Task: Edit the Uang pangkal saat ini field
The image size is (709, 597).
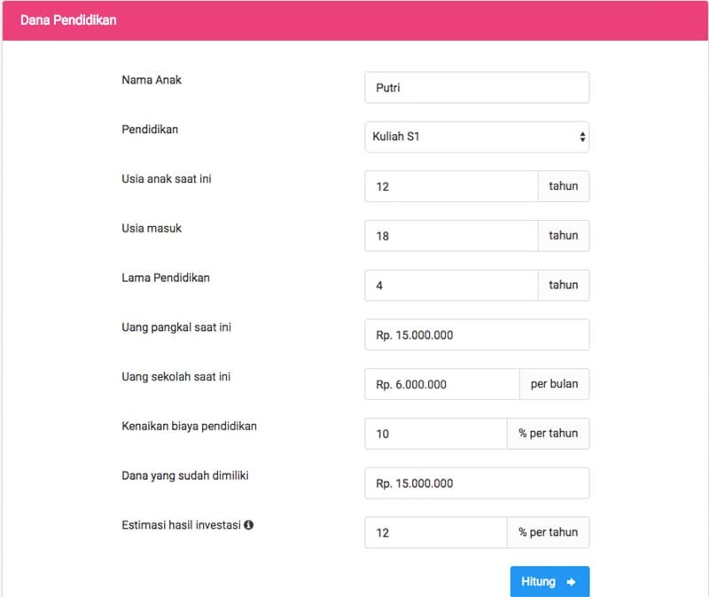Action: [x=476, y=335]
